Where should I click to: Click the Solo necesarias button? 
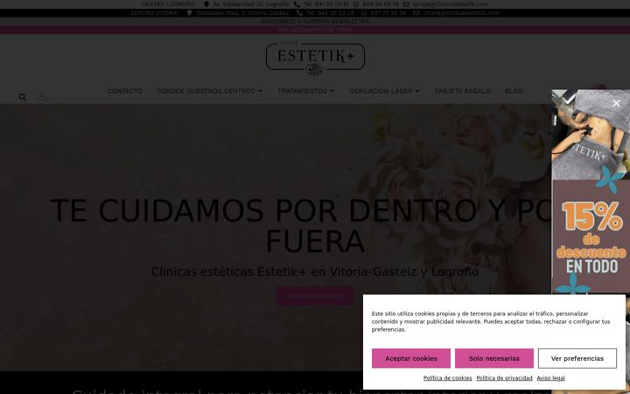[x=494, y=358]
